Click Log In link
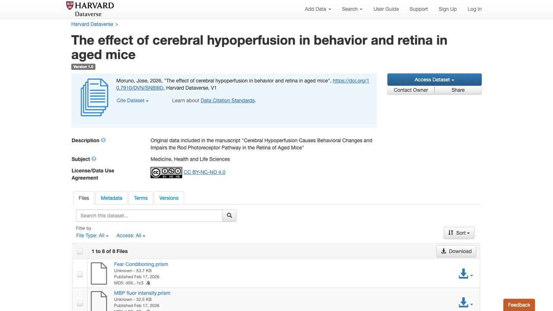 (x=474, y=9)
